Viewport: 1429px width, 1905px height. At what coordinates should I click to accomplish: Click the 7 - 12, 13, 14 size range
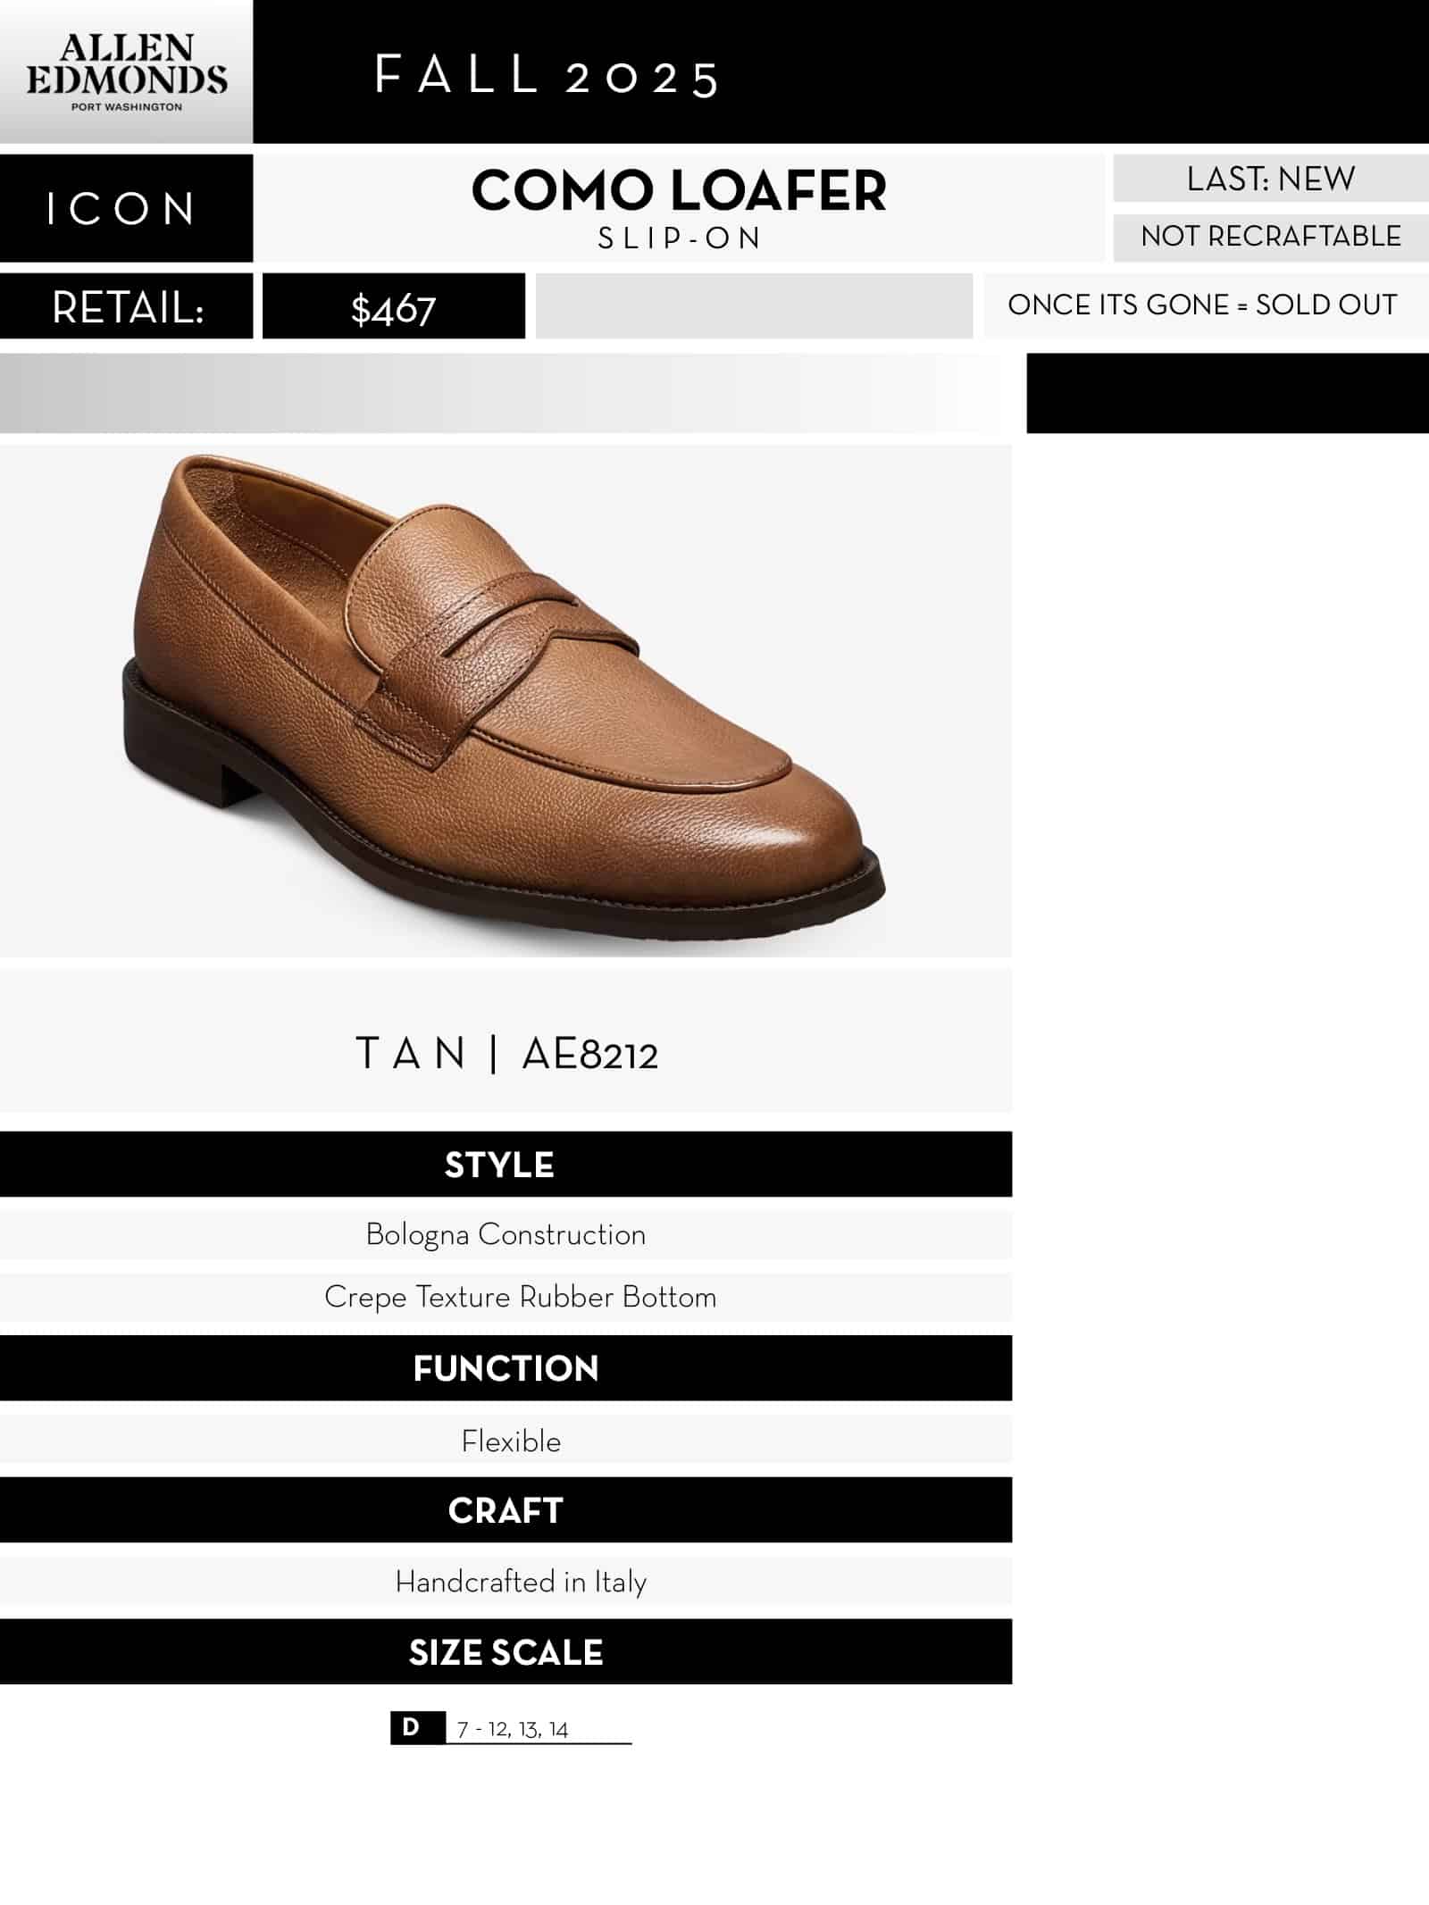point(513,1730)
